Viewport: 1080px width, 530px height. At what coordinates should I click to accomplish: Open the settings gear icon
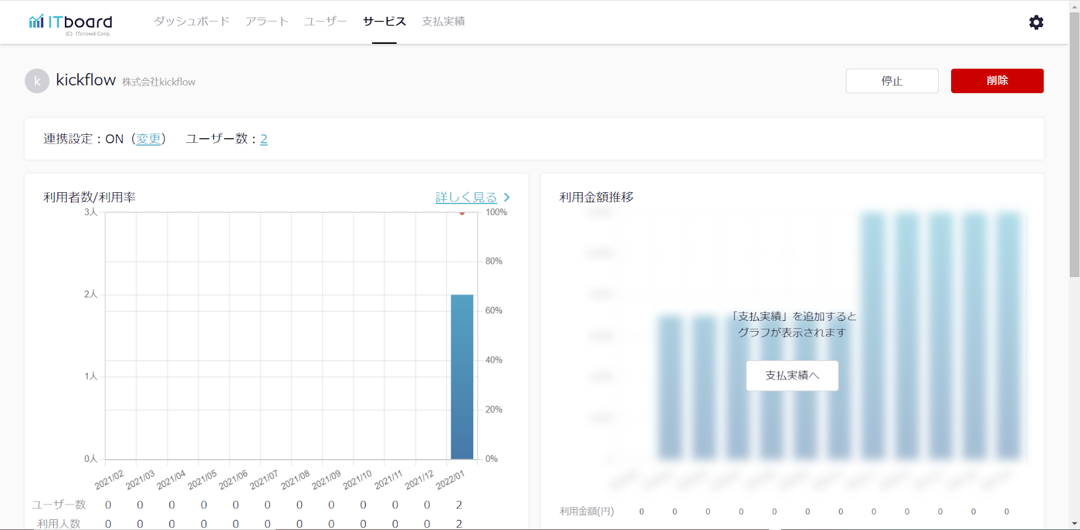[1036, 22]
